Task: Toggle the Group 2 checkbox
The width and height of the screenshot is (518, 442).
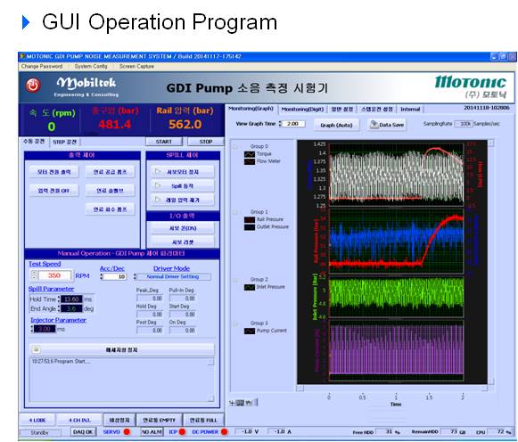Action: point(234,280)
